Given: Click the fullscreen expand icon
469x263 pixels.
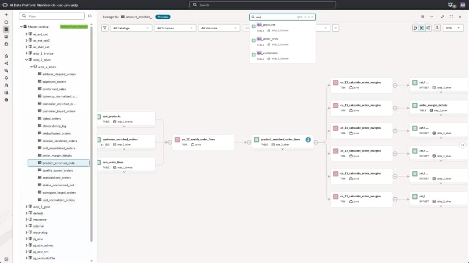Looking at the screenshot, I should [451, 17].
